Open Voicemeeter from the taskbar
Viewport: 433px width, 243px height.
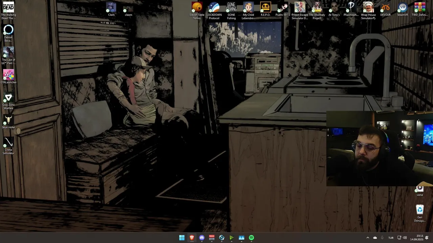coord(212,238)
